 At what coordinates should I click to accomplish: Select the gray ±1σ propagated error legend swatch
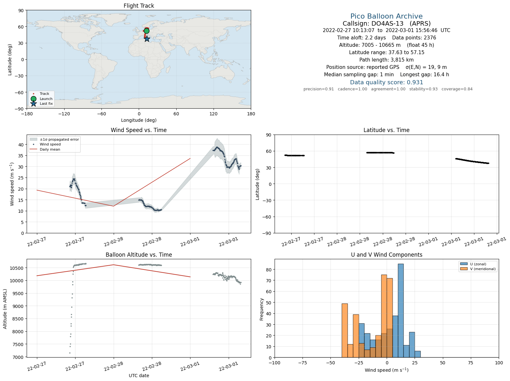[x=34, y=139]
